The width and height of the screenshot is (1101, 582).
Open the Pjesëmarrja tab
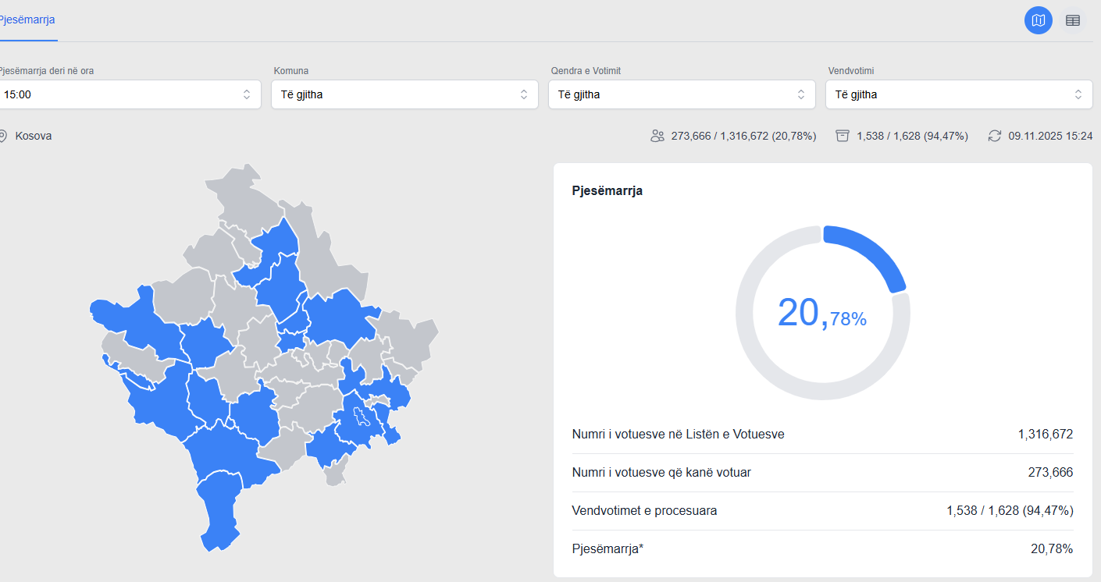coord(27,20)
